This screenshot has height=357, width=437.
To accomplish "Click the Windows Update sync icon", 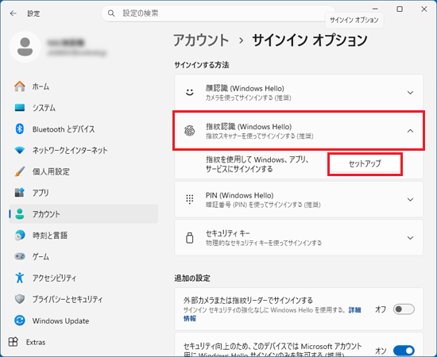I will (20, 321).
